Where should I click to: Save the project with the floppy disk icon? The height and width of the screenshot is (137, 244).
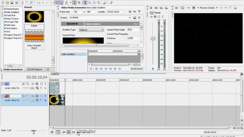[12, 3]
